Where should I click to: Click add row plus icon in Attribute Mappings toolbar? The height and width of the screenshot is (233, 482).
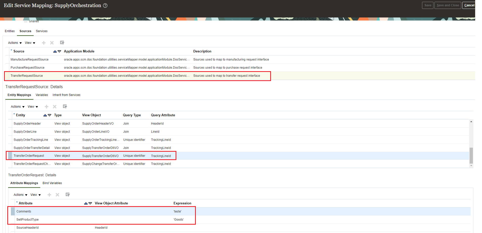[x=49, y=195]
